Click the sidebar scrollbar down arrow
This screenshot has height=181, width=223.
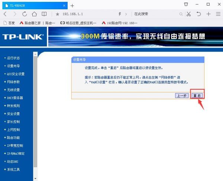35,178
